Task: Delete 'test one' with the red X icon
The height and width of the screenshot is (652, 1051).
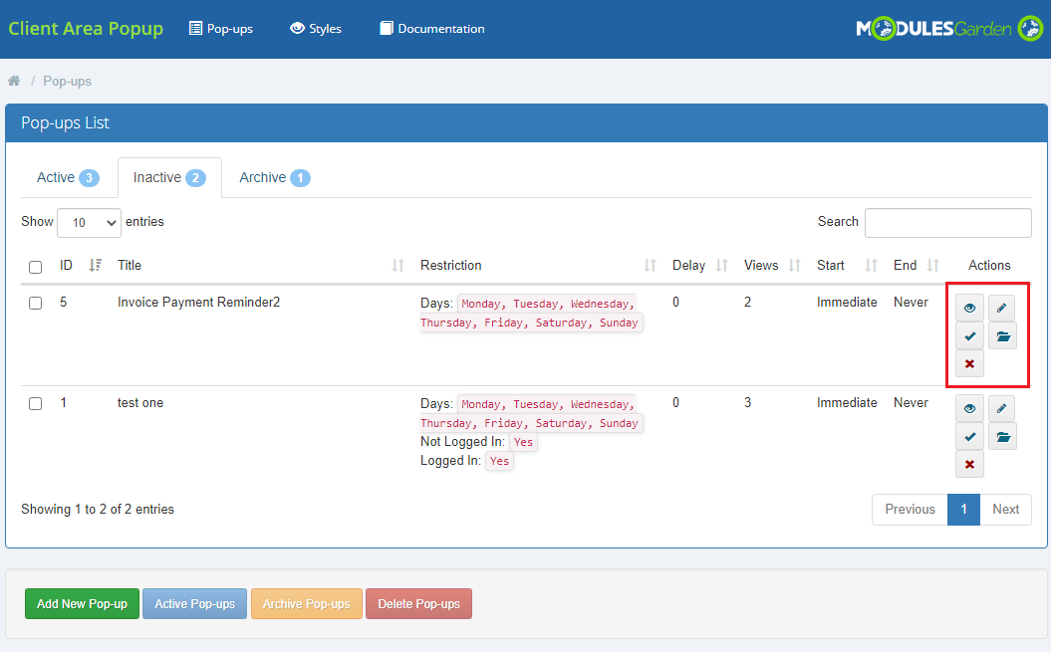Action: tap(969, 465)
